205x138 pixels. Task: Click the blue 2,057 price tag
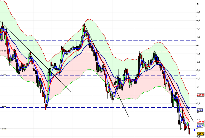(x=200, y=126)
